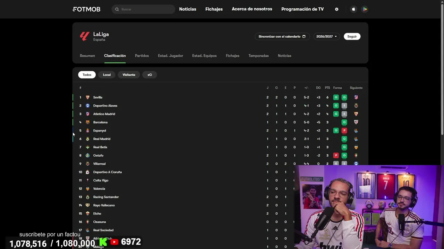Click the Rayo Vallecano team crest
Image resolution: width=444 pixels, height=249 pixels.
87,205
